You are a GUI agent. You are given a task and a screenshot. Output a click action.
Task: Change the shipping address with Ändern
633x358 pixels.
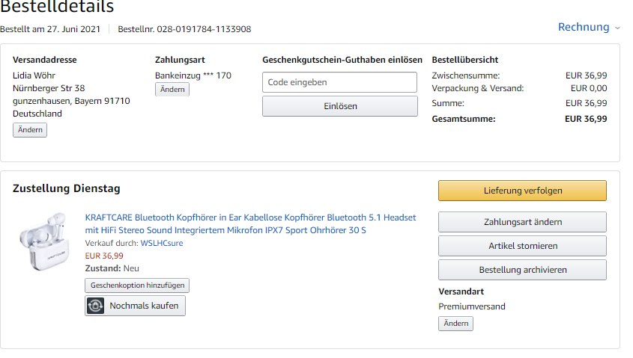30,130
